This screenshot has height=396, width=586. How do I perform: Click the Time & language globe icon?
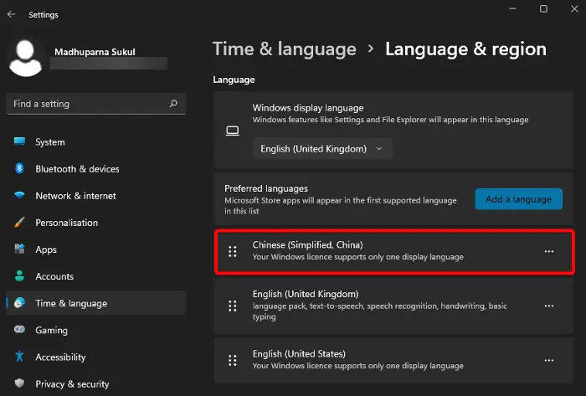[19, 302]
